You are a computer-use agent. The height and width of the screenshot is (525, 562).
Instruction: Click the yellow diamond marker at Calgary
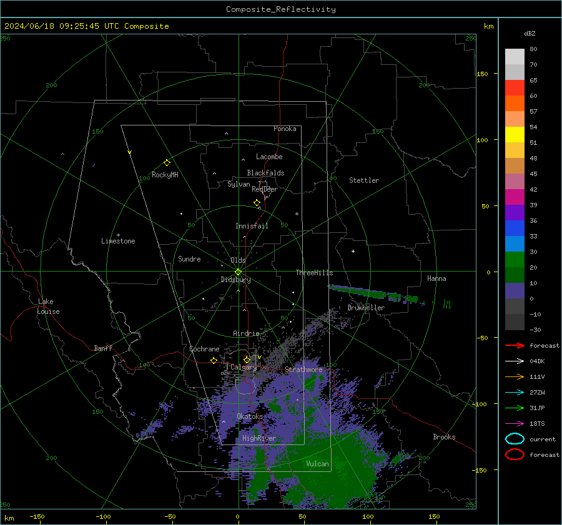coord(247,360)
